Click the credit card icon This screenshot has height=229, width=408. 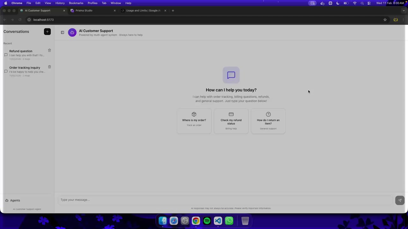pyautogui.click(x=231, y=114)
